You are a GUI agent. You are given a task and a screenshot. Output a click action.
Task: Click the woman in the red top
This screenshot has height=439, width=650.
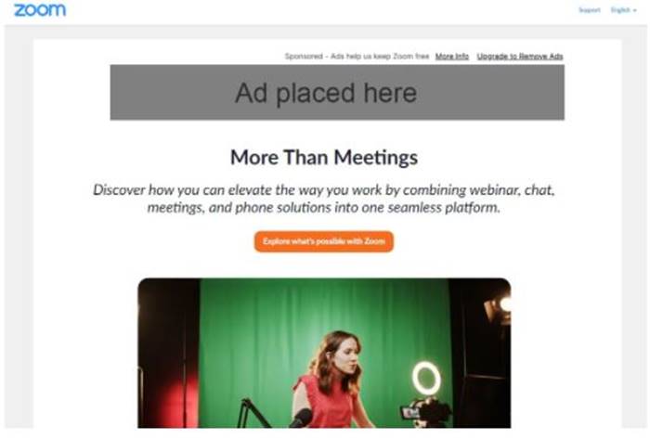point(331,380)
